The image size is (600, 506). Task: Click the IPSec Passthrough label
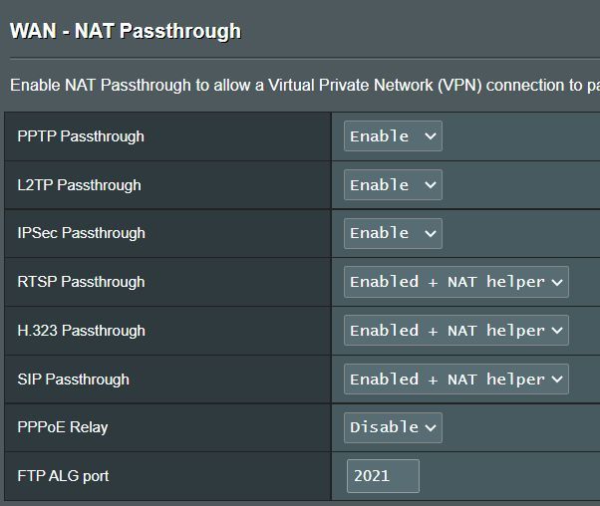pyautogui.click(x=81, y=233)
